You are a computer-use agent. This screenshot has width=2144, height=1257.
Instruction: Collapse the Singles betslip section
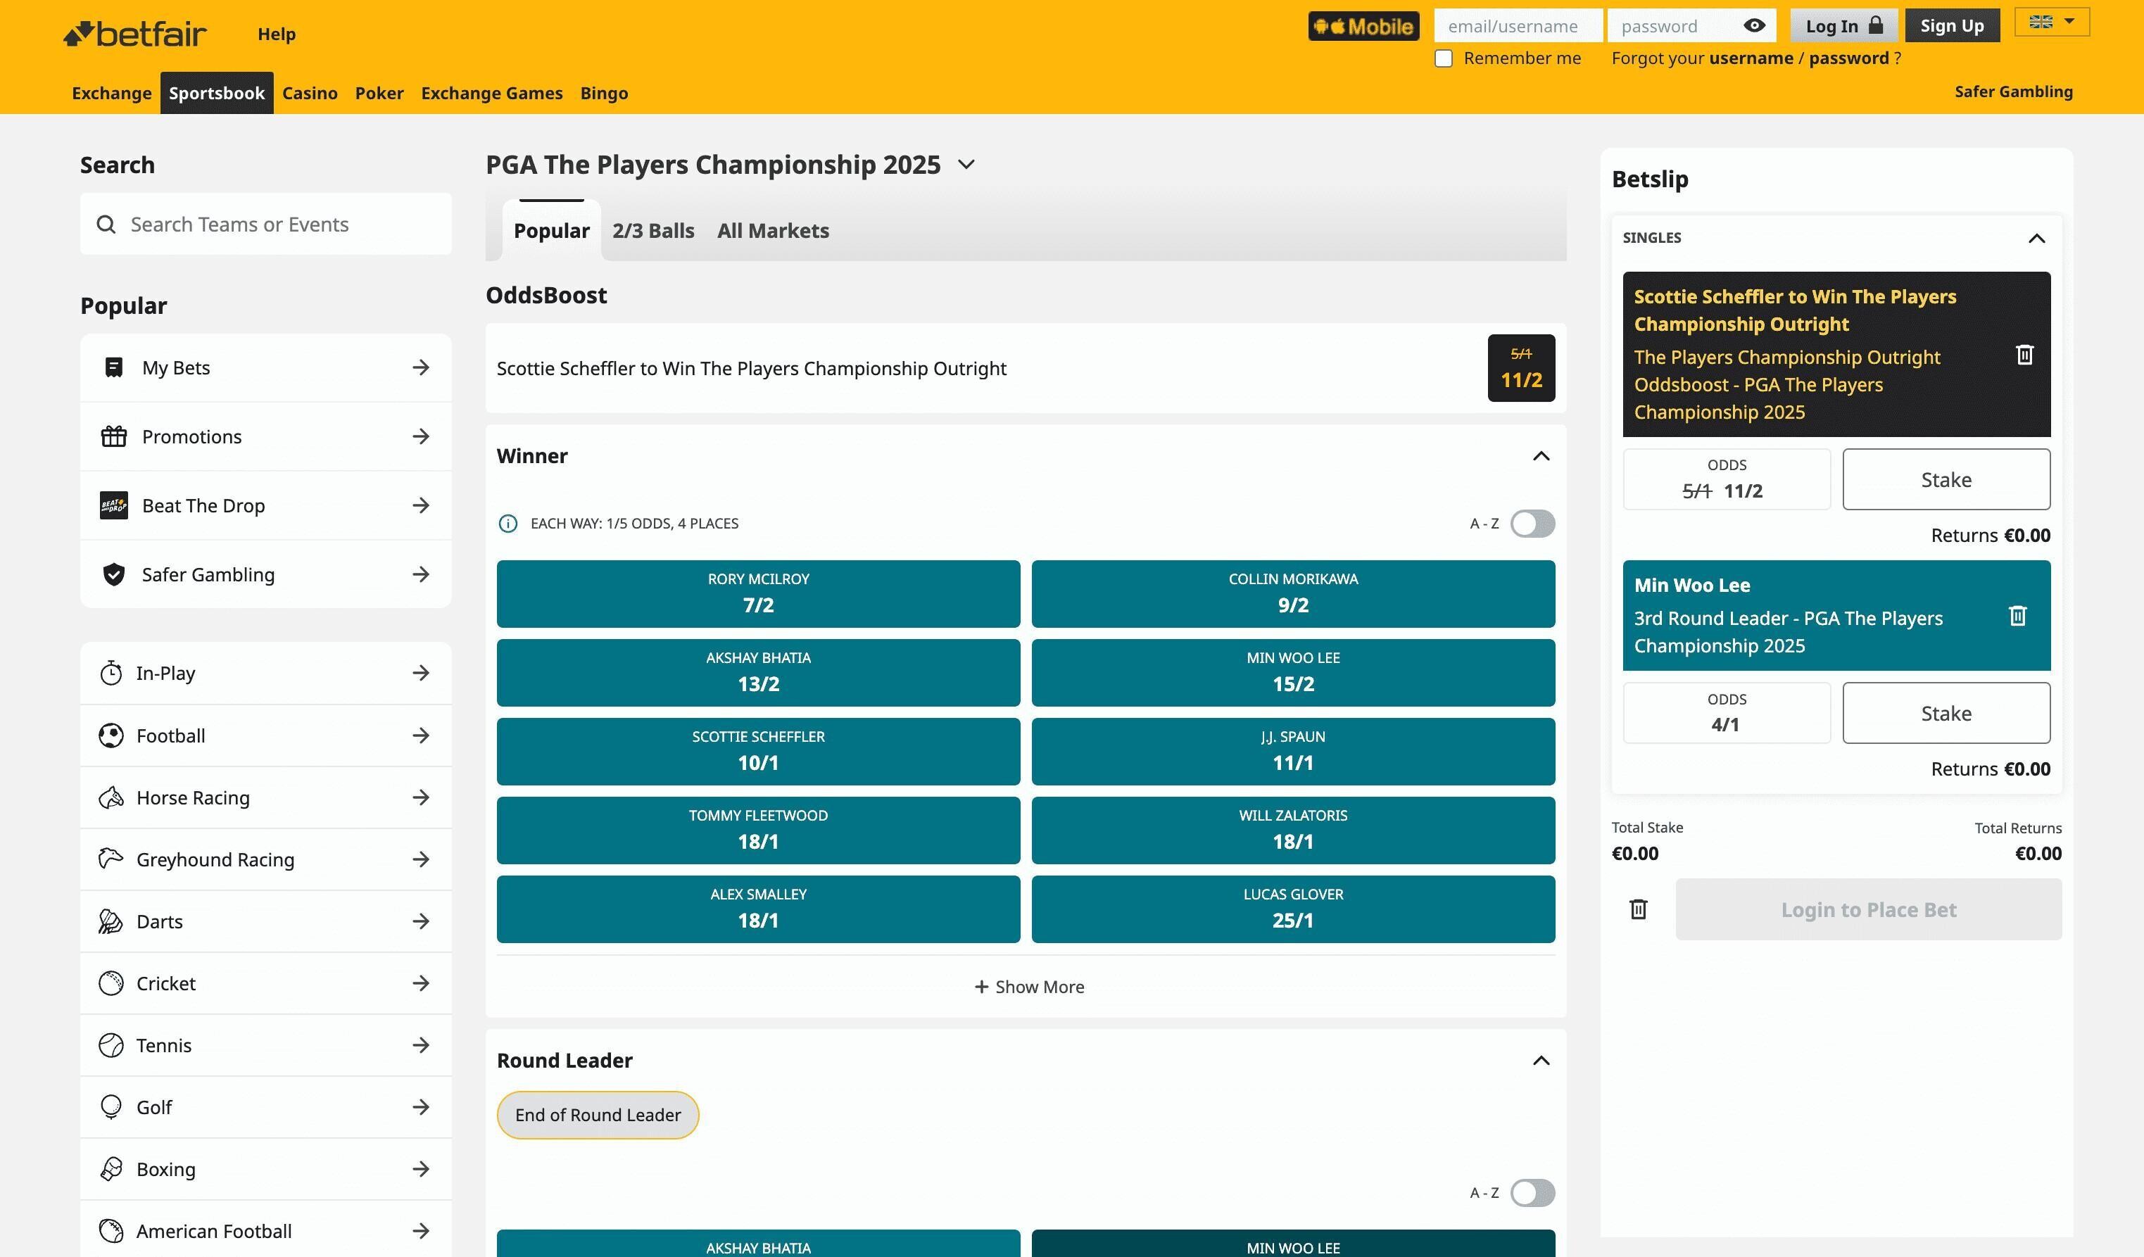pos(2036,238)
